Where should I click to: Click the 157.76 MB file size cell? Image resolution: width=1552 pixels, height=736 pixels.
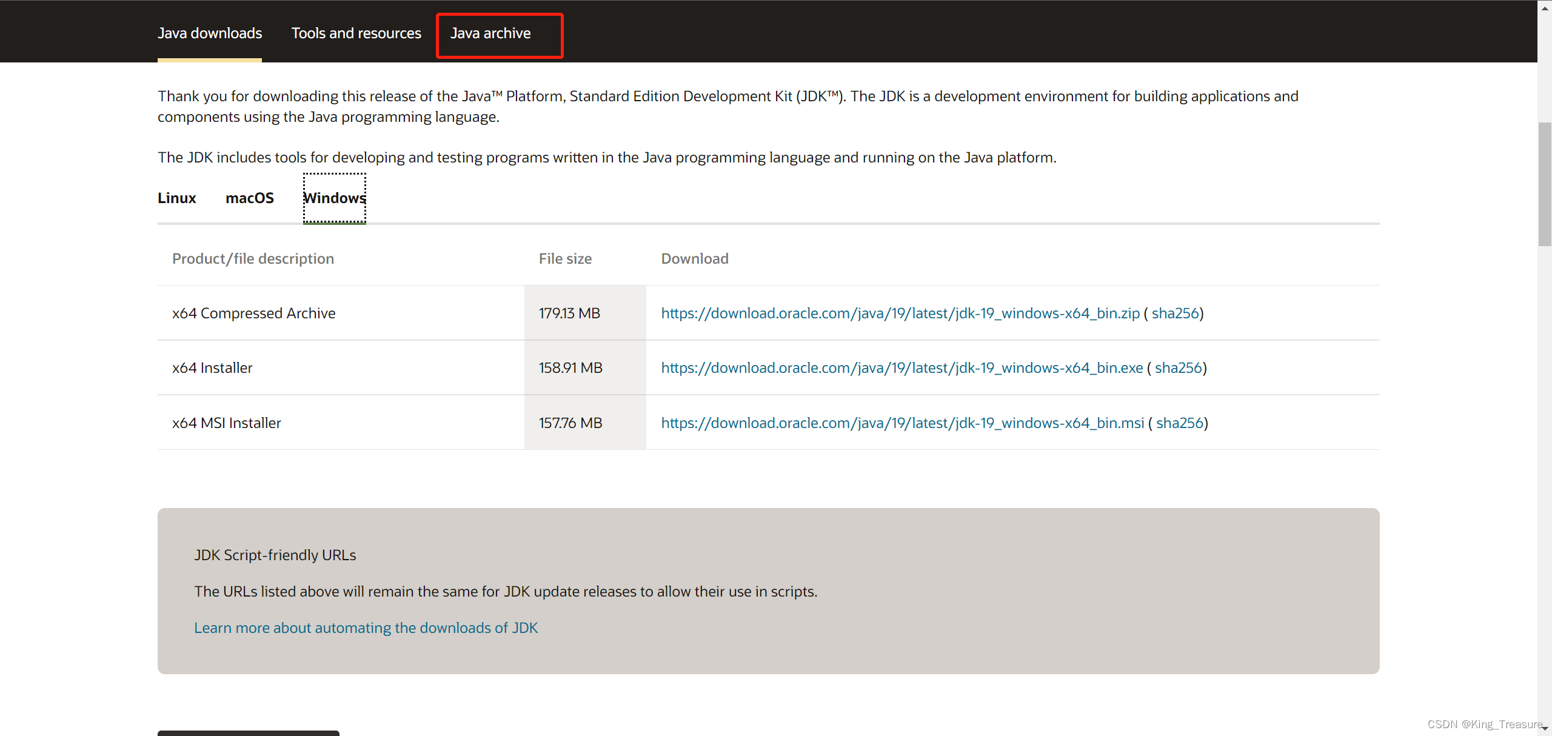coord(585,423)
